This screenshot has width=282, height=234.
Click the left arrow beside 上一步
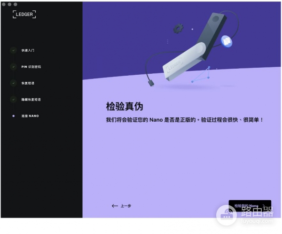tap(115, 206)
